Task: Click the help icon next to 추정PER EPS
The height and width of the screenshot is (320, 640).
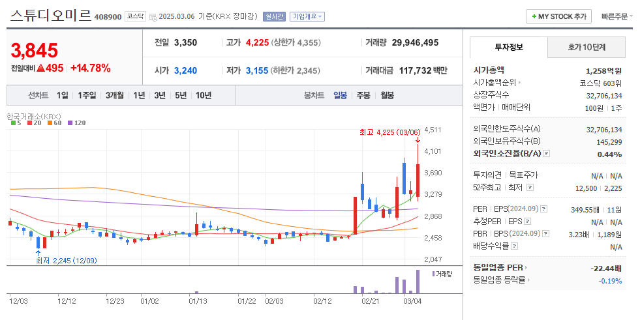Action: click(527, 222)
